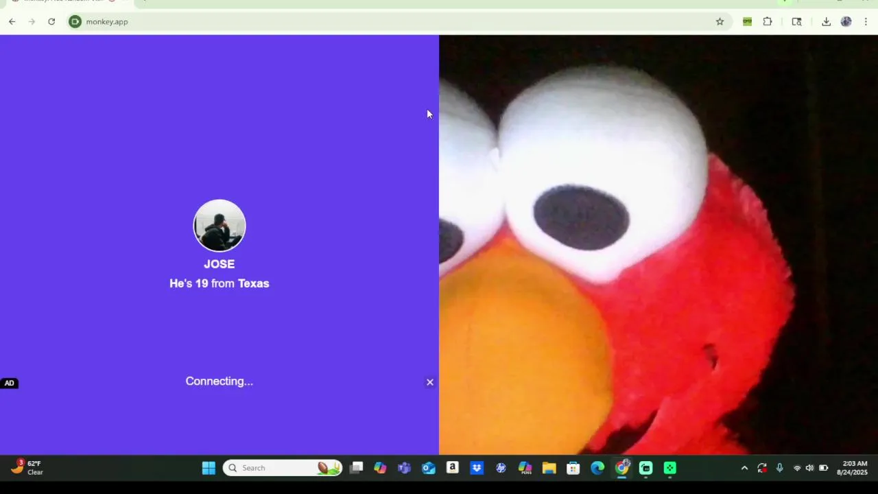
Task: Open the tab search side panel icon
Action: pos(796,21)
